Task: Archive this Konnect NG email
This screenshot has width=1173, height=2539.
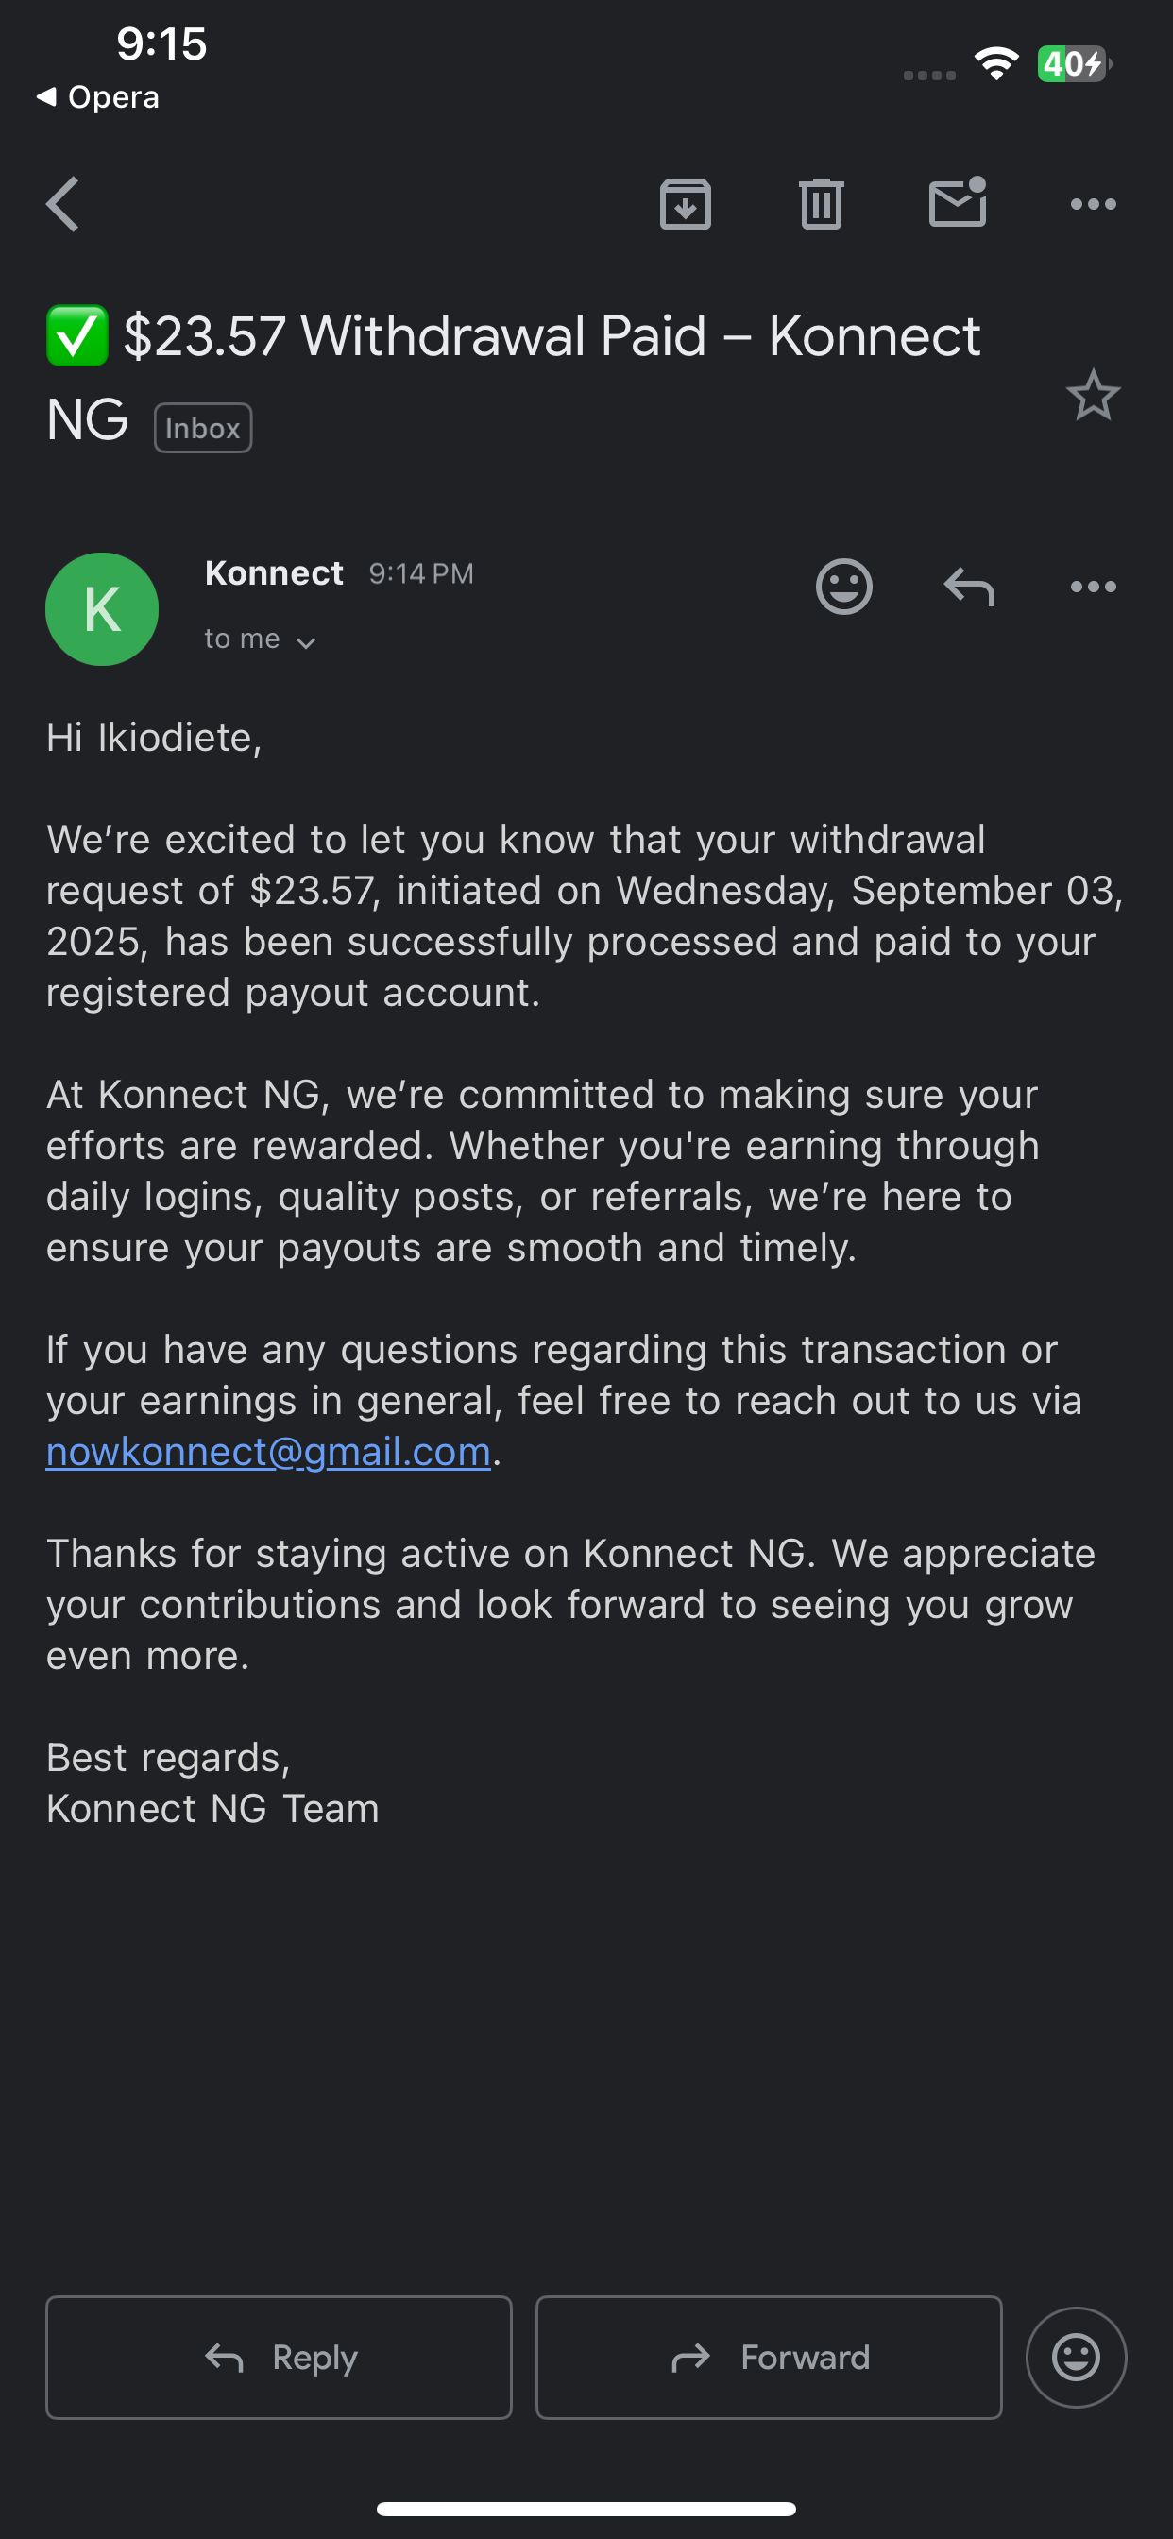Action: coord(685,204)
